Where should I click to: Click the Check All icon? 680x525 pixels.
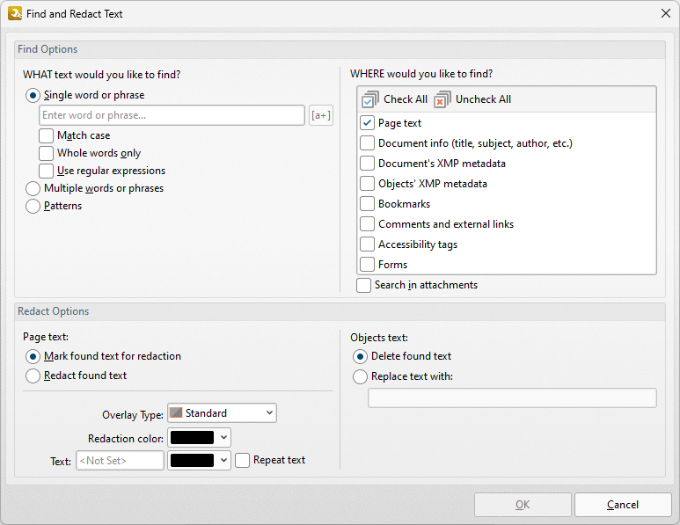pyautogui.click(x=370, y=99)
